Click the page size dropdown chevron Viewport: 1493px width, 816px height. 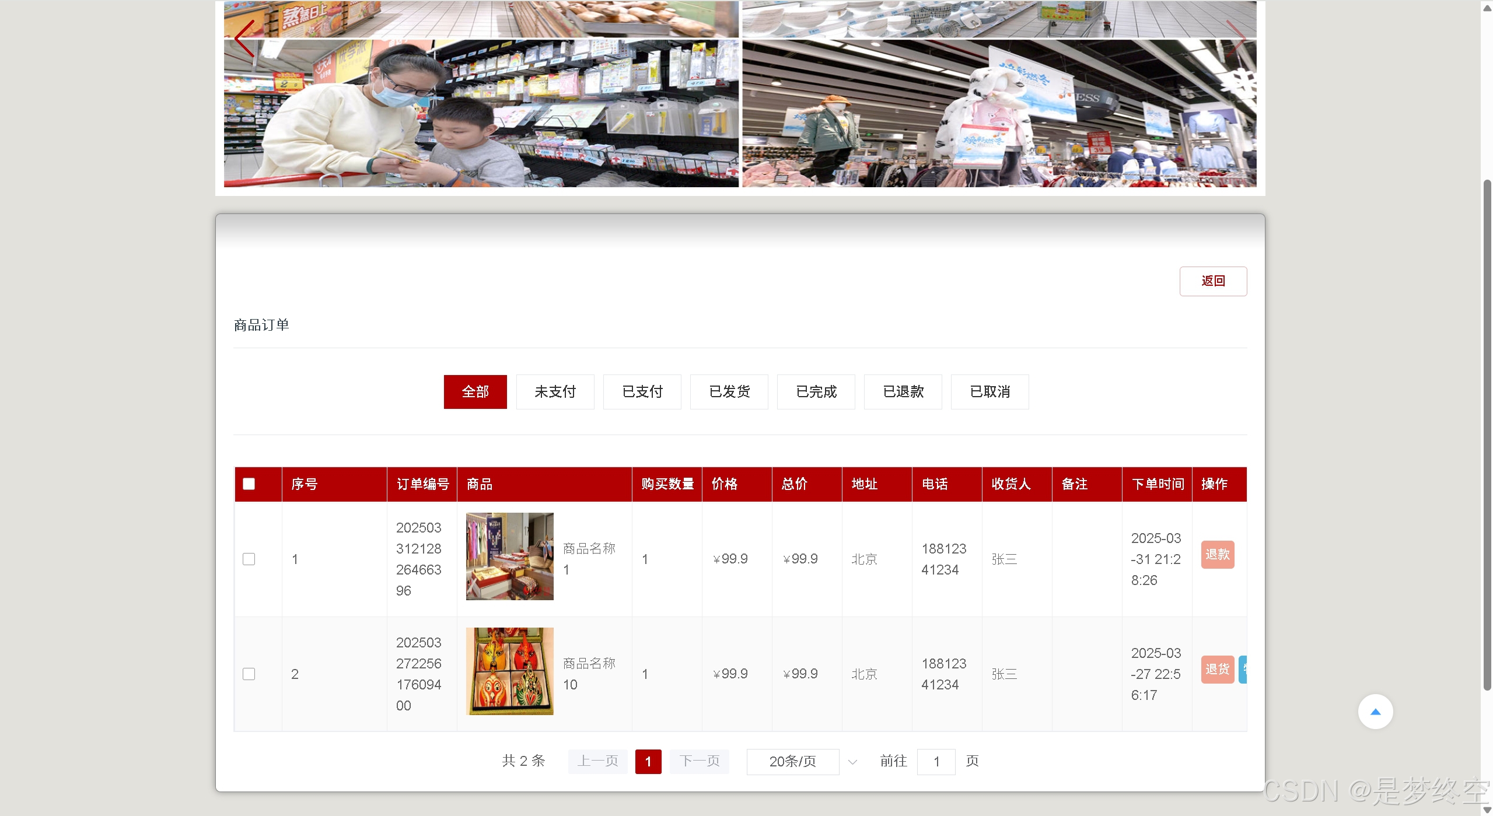[852, 762]
